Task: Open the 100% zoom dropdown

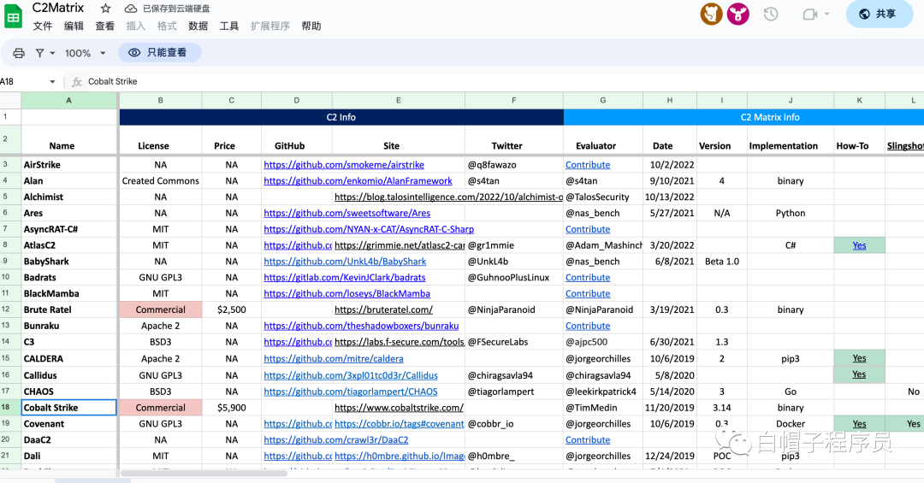Action: (x=85, y=53)
